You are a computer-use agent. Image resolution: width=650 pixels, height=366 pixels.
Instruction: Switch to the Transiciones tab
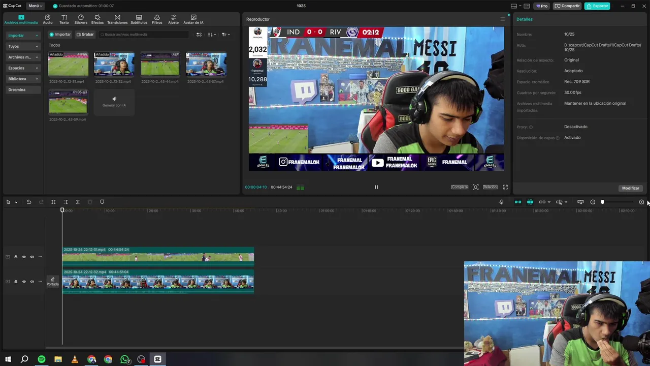[117, 19]
